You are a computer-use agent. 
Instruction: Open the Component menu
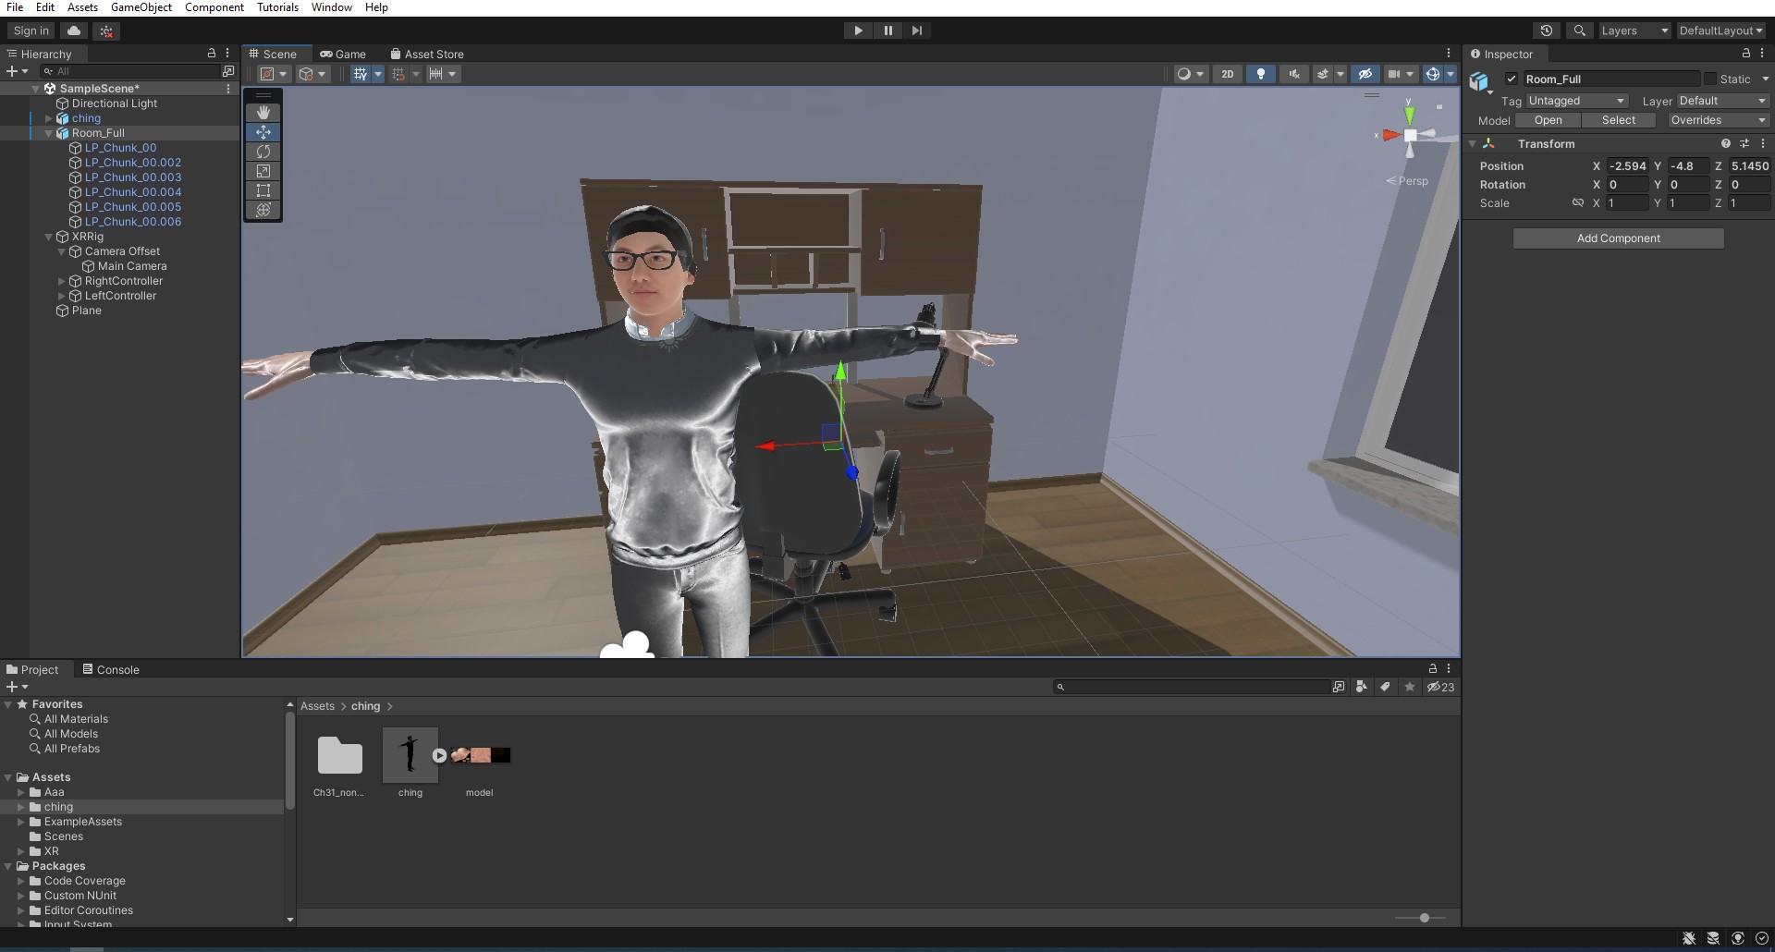click(214, 7)
